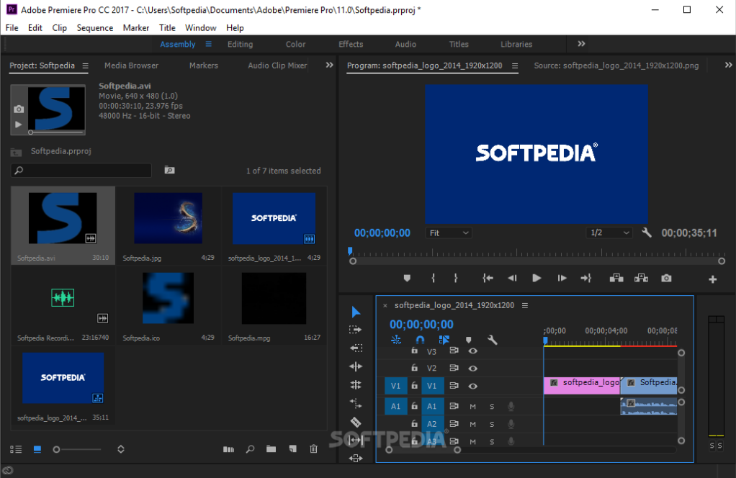736x478 pixels.
Task: Select the Slip tool
Action: tap(356, 440)
